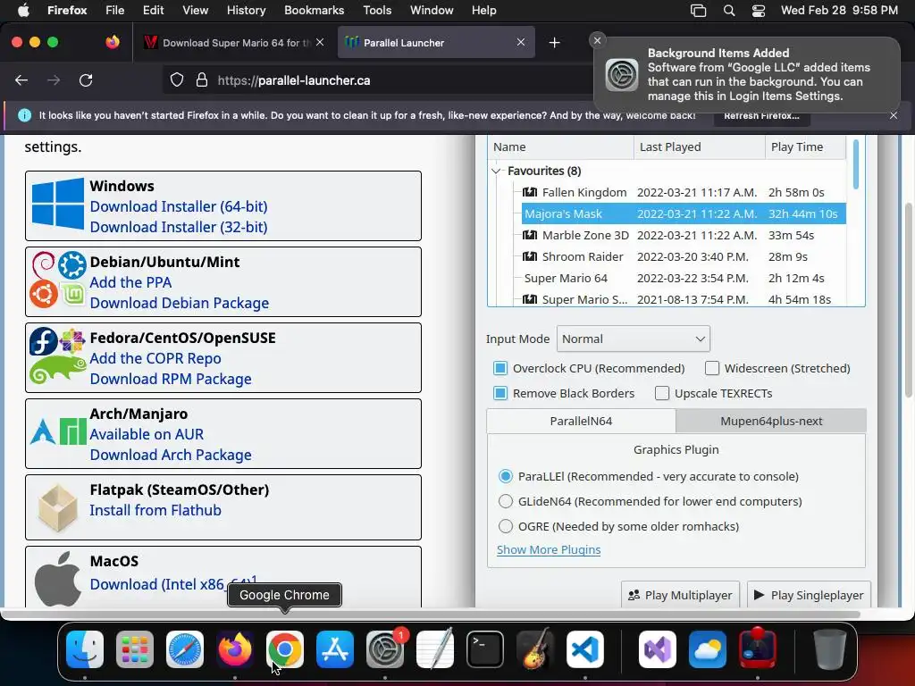
Task: Open the Tools menu
Action: pos(377,10)
